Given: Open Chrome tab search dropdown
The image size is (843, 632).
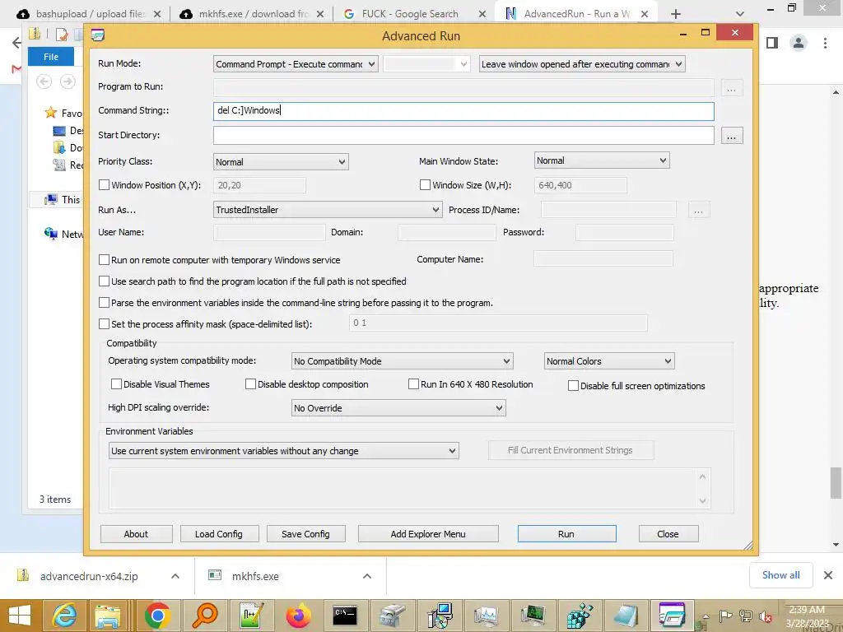Looking at the screenshot, I should click(x=740, y=14).
